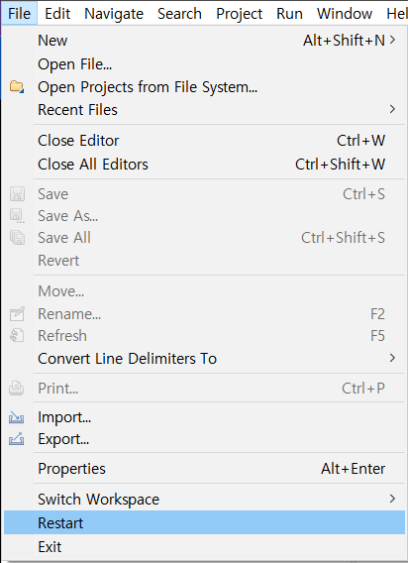Click the folder icon beside Open Projects
This screenshot has height=563, width=408.
(17, 87)
